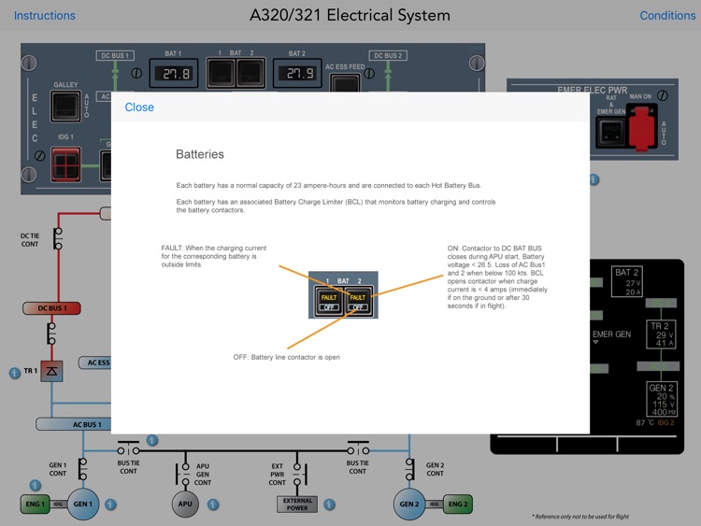Click the GEN 2 readout on ECAM display
The height and width of the screenshot is (526, 701).
coord(662,399)
